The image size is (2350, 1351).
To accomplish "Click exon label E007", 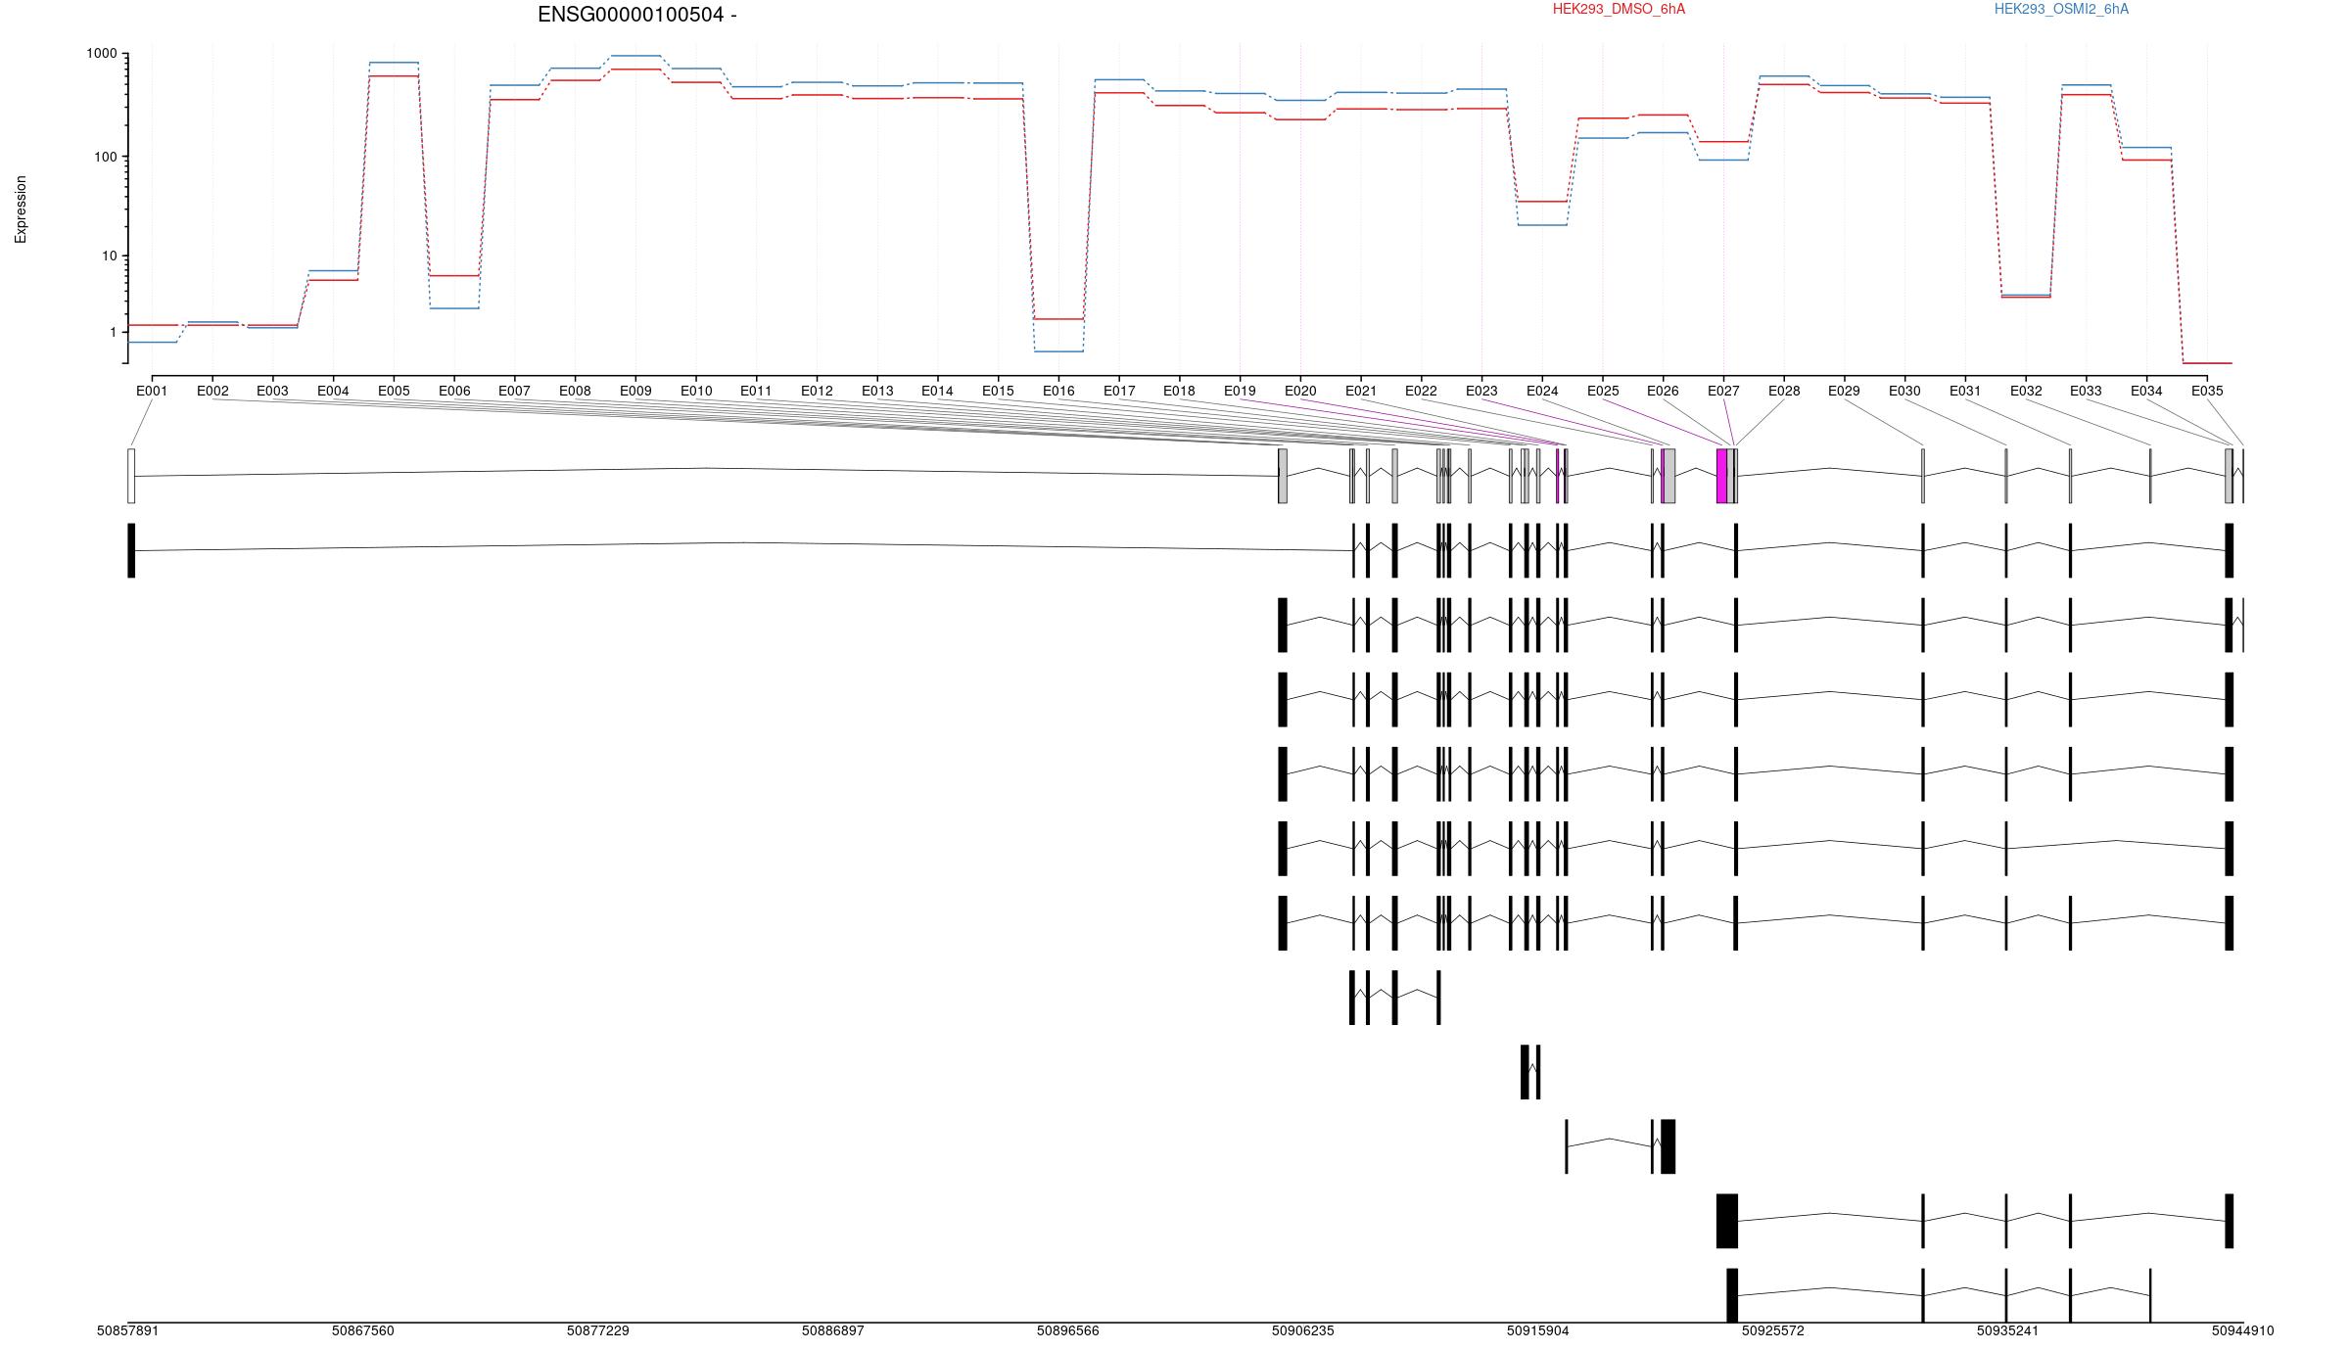I will (x=514, y=391).
